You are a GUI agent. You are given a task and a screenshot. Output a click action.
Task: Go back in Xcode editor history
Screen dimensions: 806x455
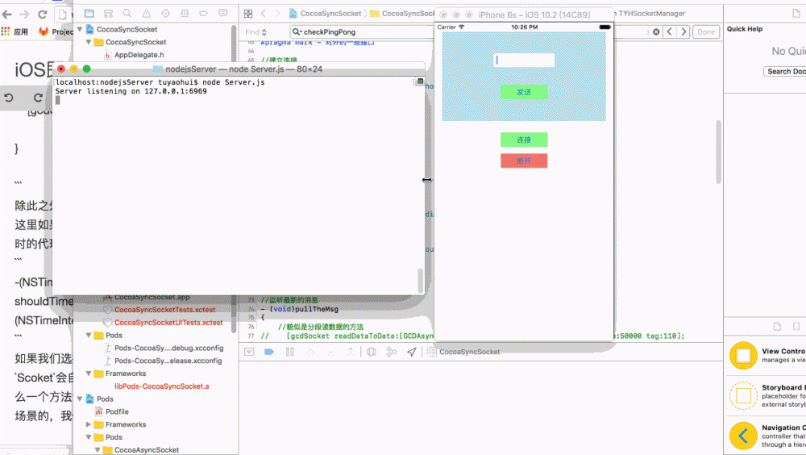(x=264, y=14)
